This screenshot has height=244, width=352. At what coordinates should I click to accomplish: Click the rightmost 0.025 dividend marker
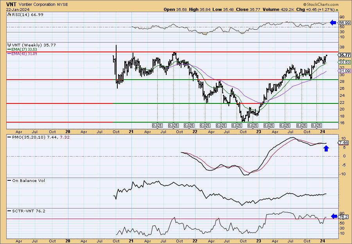[316, 126]
